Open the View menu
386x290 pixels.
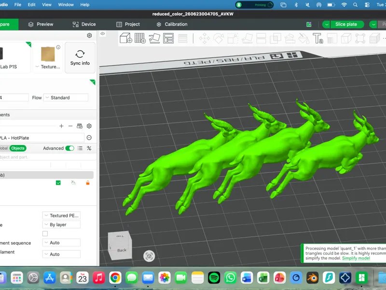(46, 5)
